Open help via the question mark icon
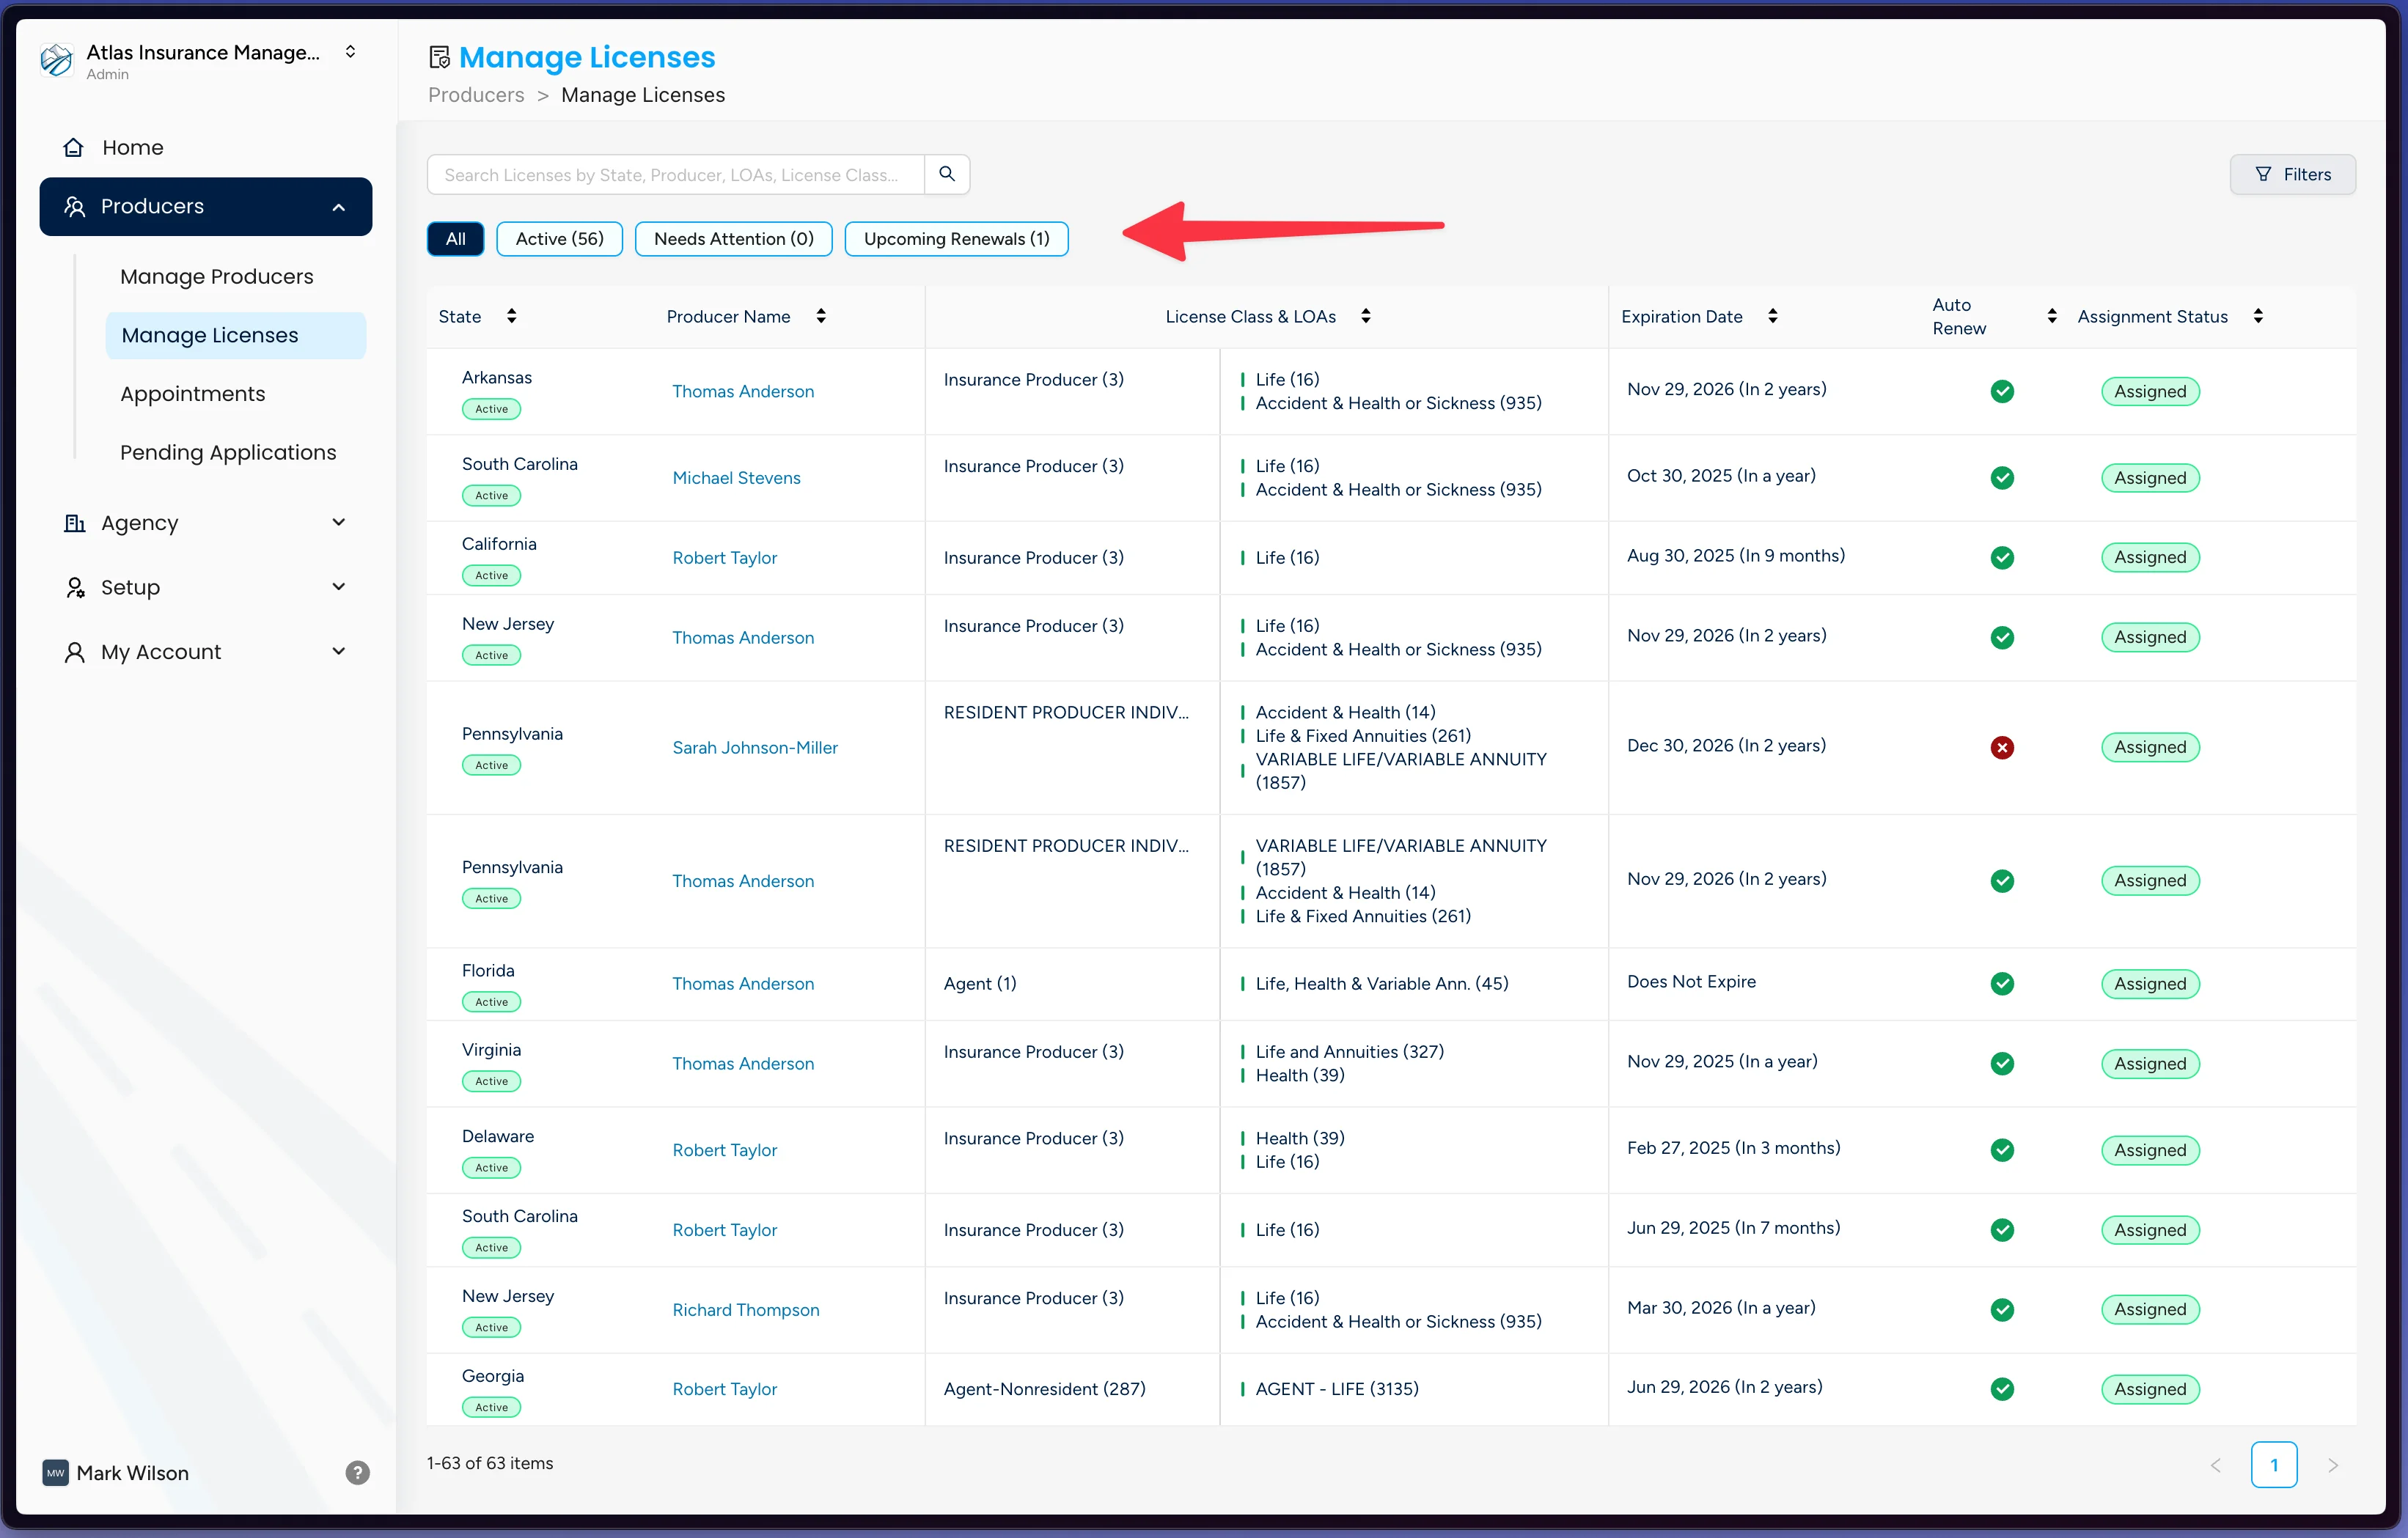The height and width of the screenshot is (1538, 2408). click(357, 1473)
